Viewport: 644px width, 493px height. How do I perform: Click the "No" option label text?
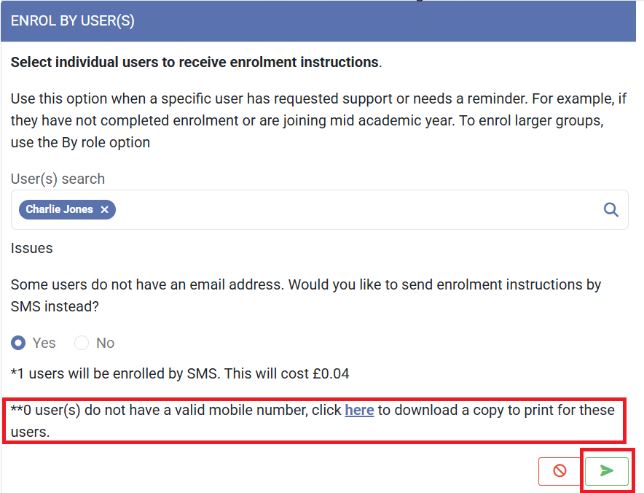tap(106, 343)
